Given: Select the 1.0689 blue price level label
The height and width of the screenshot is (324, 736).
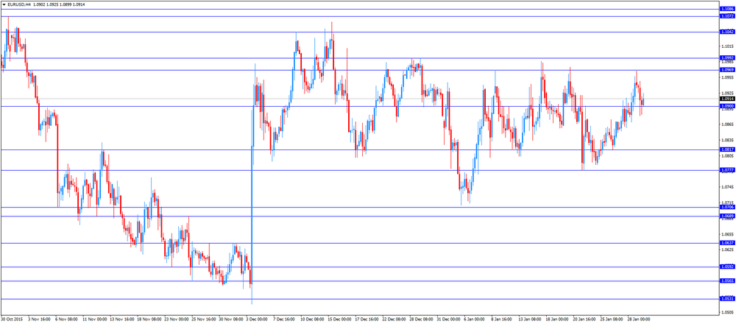Looking at the screenshot, I should coord(726,216).
